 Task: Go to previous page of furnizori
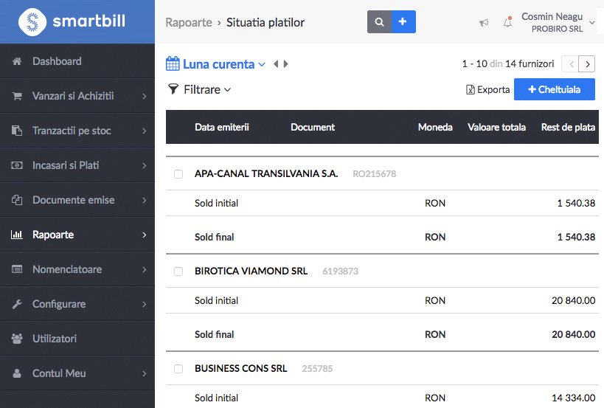(571, 64)
